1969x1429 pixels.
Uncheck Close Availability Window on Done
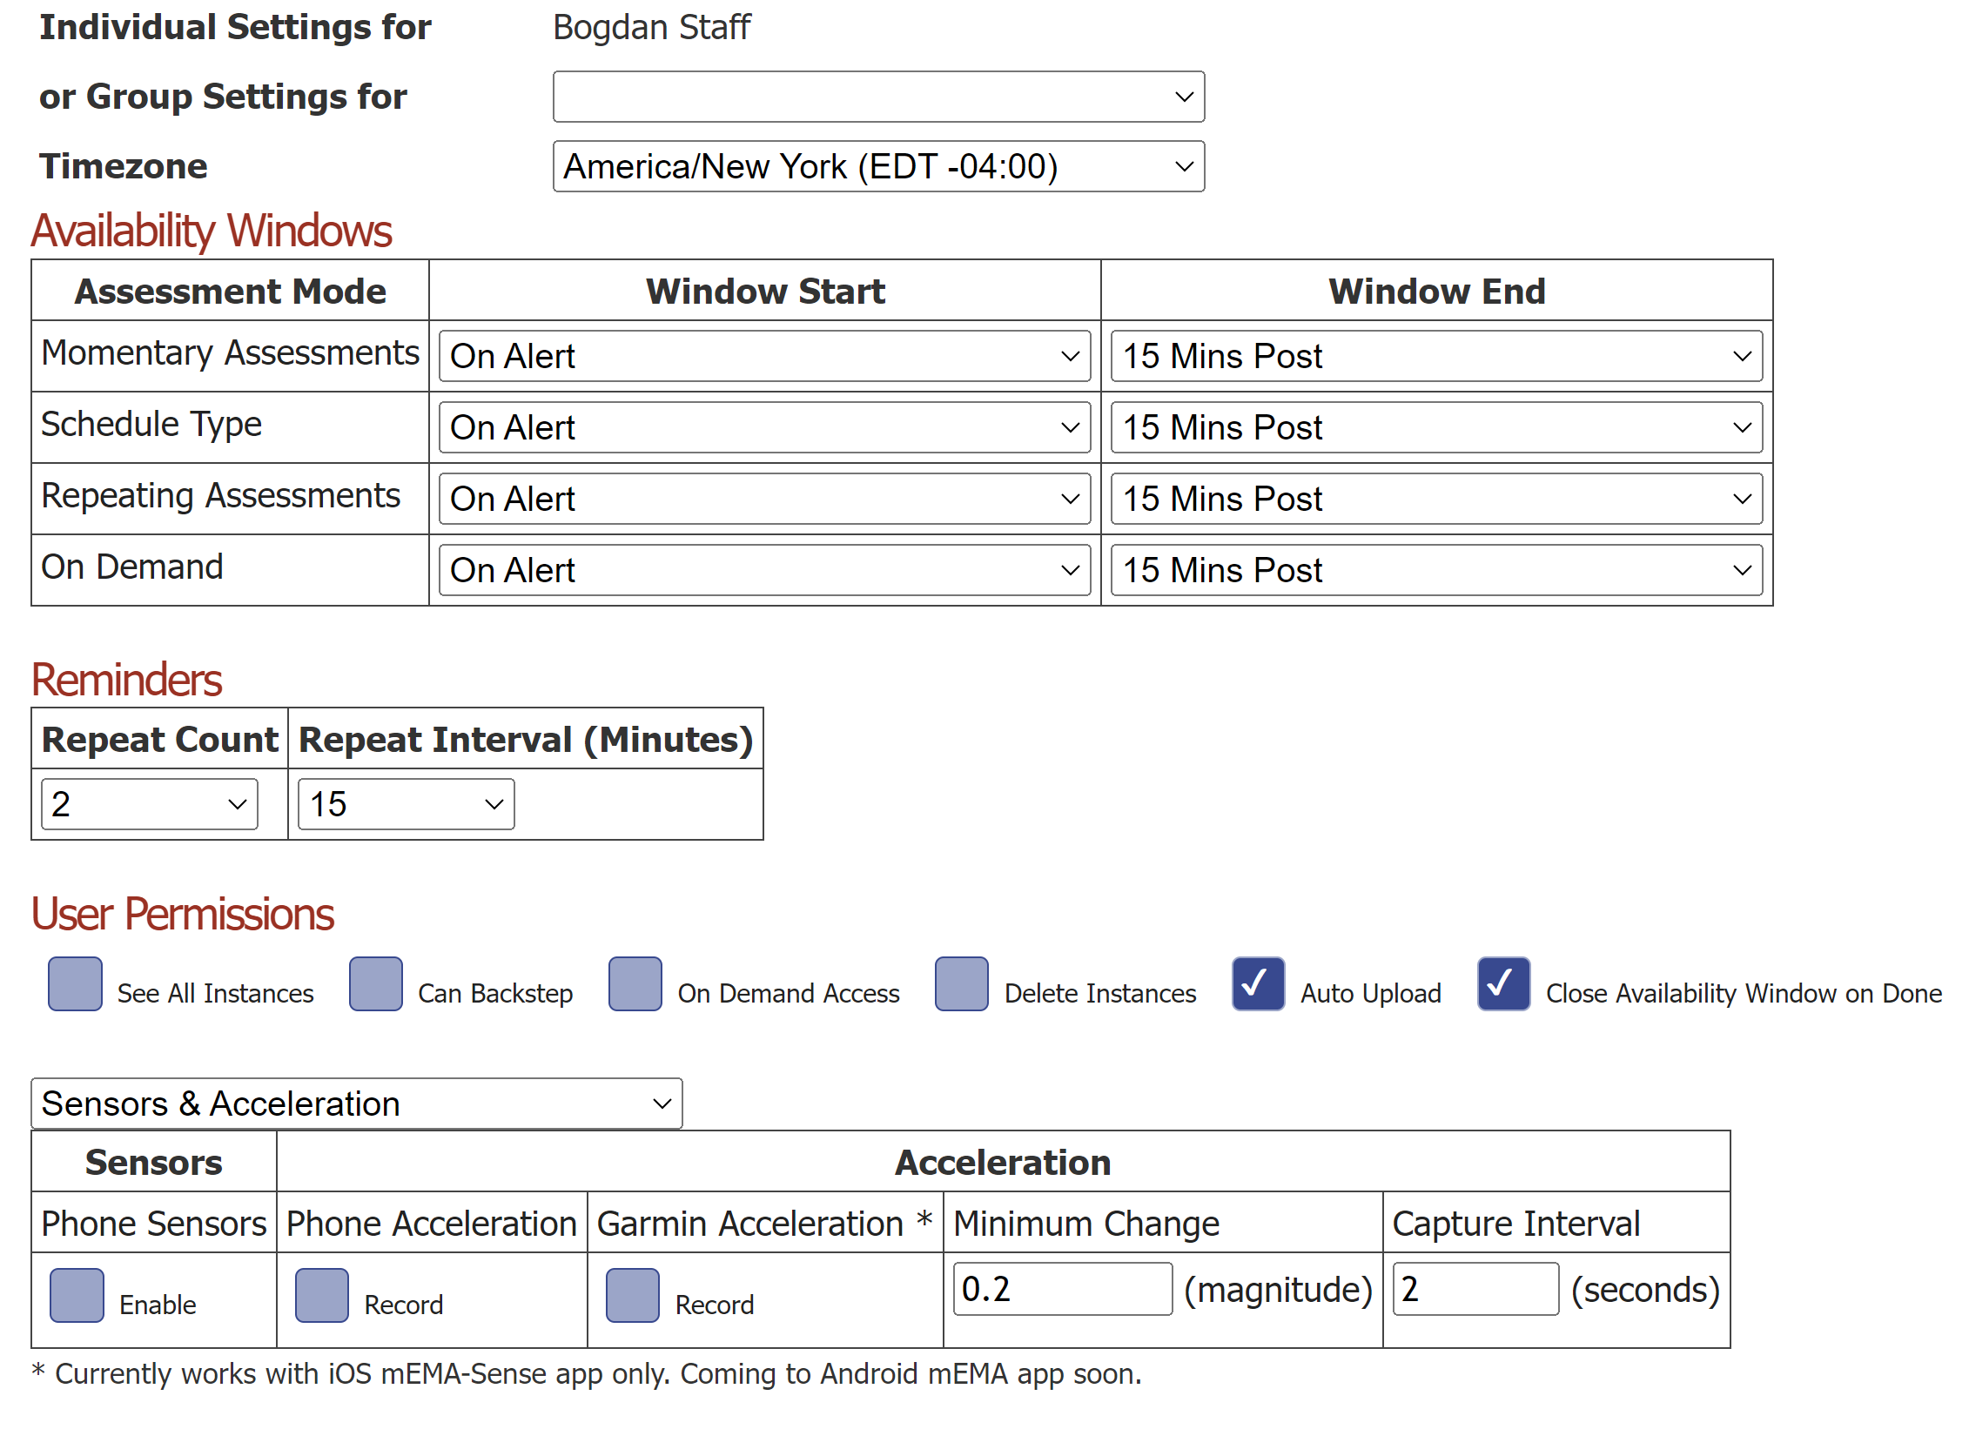1503,983
